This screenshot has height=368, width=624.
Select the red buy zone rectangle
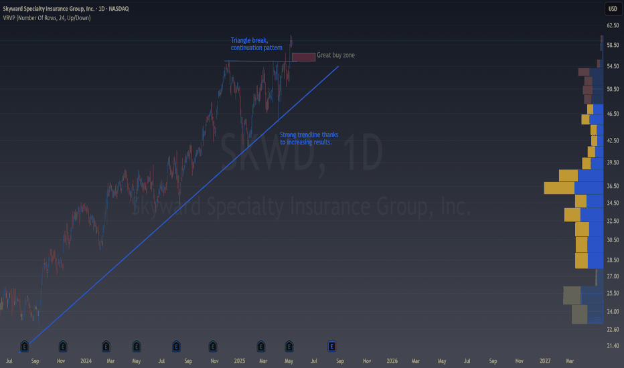click(x=304, y=56)
